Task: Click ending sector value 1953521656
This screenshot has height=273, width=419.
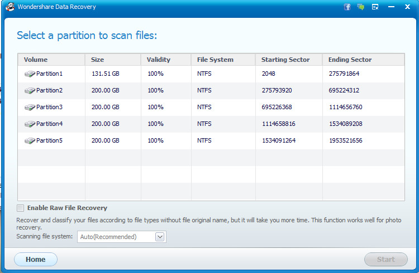Action: click(345, 140)
